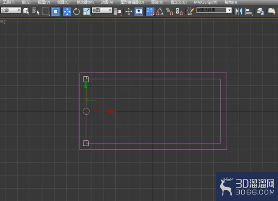Viewport: 278px width, 201px height.
Task: Toggle the keyboard shortcut override button
Action: [139, 12]
